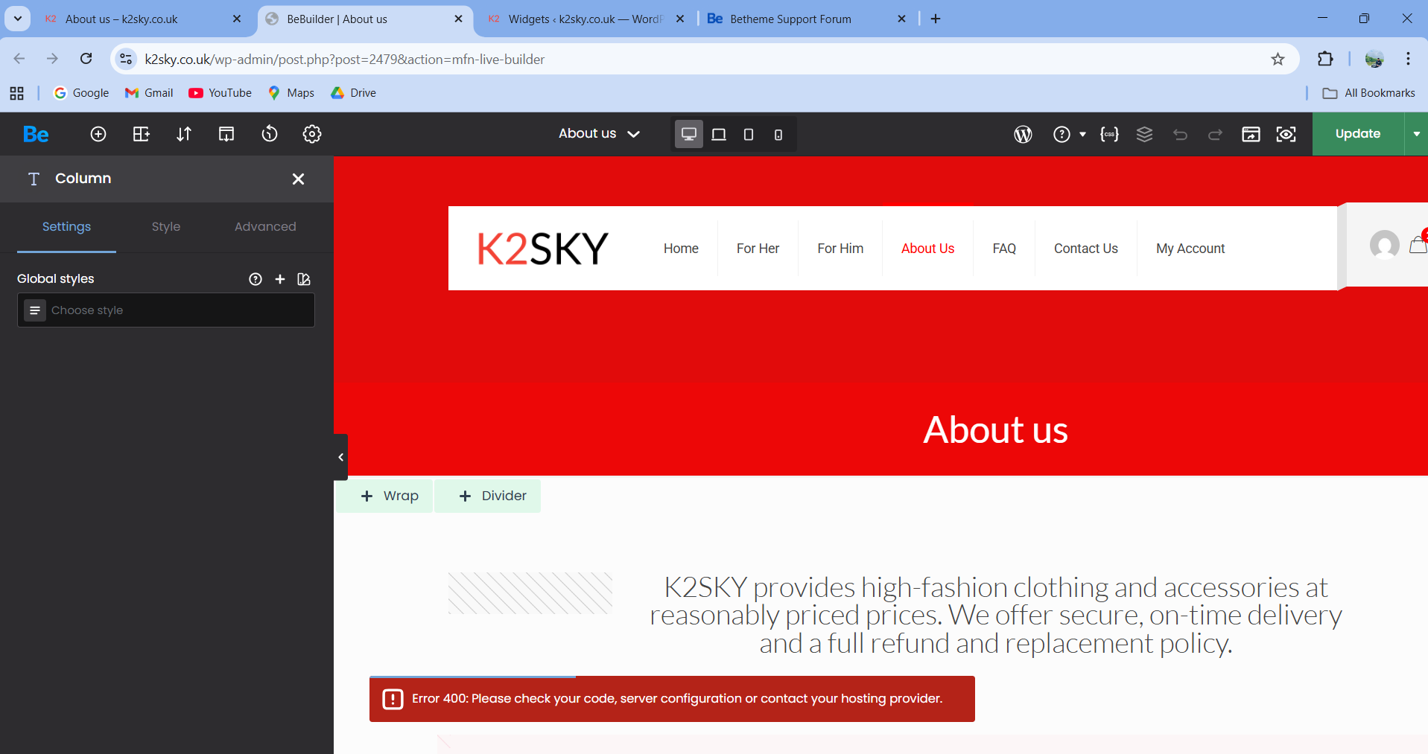Open the Contact Us menu item
This screenshot has width=1428, height=754.
pos(1085,249)
